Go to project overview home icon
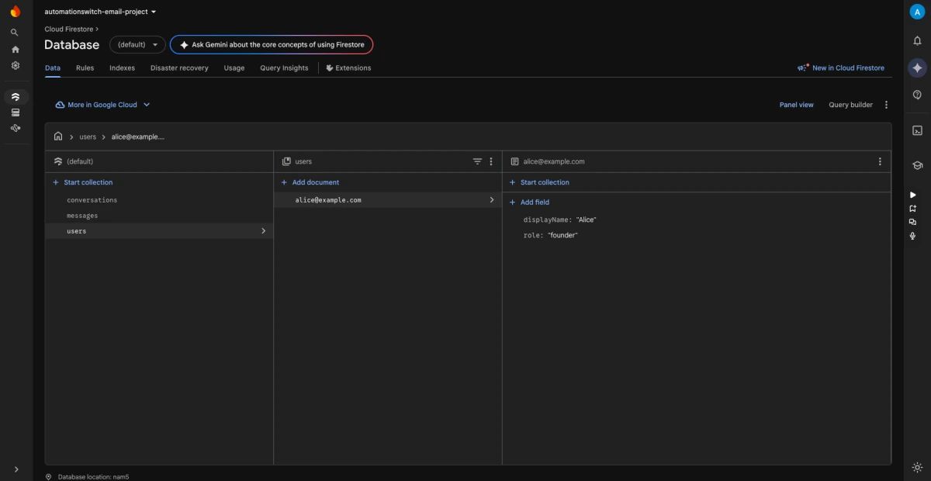 click(x=16, y=50)
